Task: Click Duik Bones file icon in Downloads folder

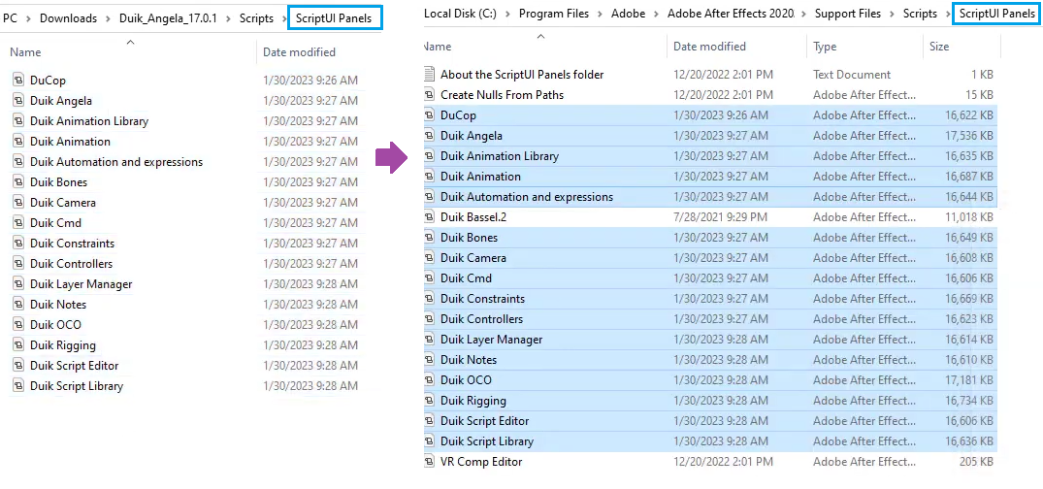Action: point(18,181)
